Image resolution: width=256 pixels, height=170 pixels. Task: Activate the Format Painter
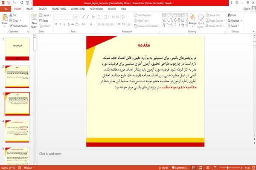[x=18, y=26]
